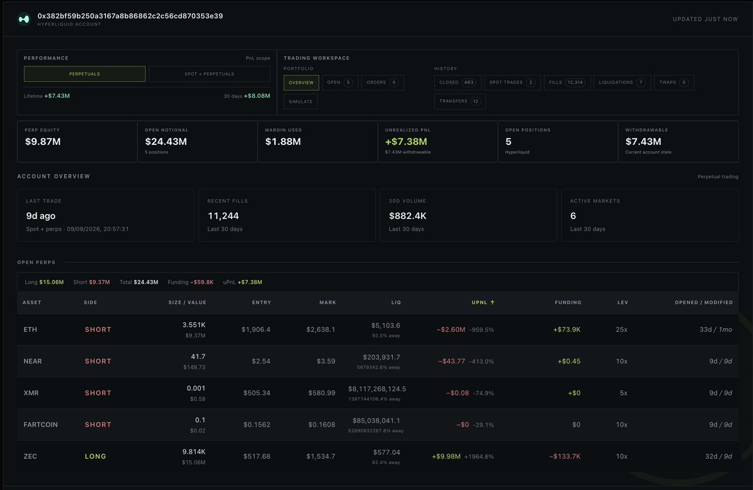Click the Lev column header
The image size is (753, 490).
(x=623, y=302)
